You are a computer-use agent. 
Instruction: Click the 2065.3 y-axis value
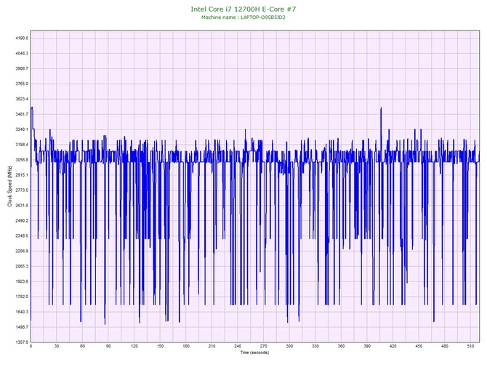click(22, 267)
